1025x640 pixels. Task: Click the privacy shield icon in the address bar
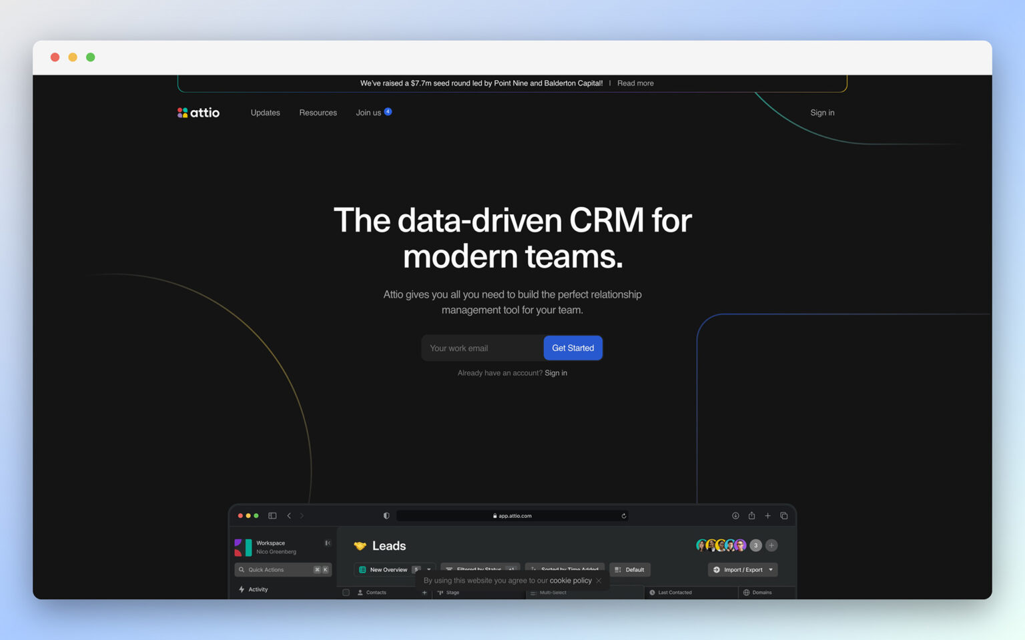coord(386,515)
